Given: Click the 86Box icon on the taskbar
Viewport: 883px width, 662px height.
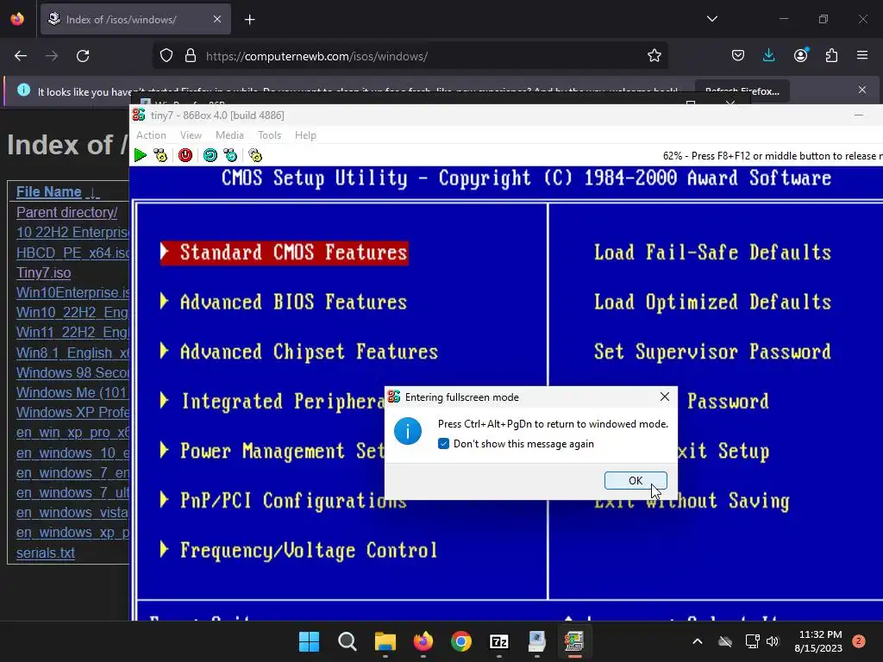Looking at the screenshot, I should (x=574, y=641).
